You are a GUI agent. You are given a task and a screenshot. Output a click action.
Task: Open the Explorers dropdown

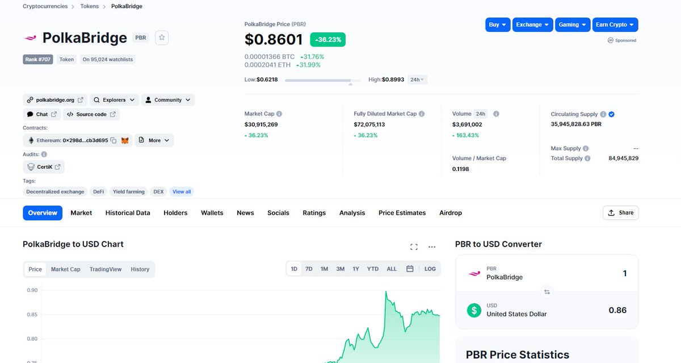pyautogui.click(x=113, y=99)
